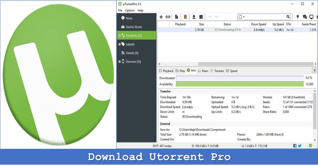The height and width of the screenshot is (166, 318).
Task: Switch to the Playback tab
Action: (166, 71)
